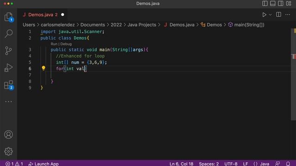Click 'Demos' class name on line 2

click(80, 38)
